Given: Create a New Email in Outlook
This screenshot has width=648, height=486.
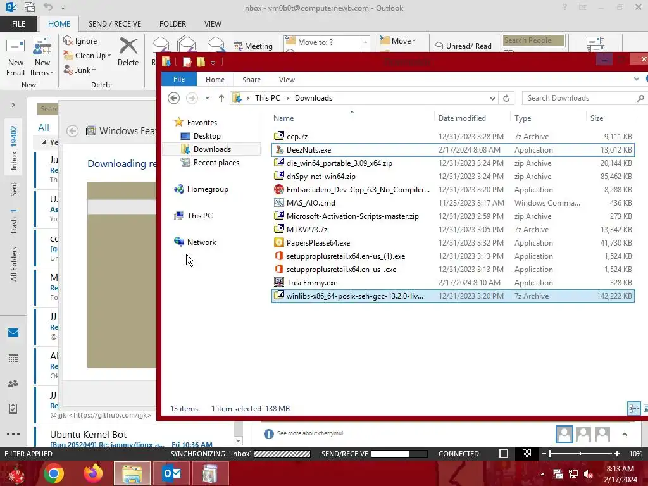Looking at the screenshot, I should coord(15,57).
